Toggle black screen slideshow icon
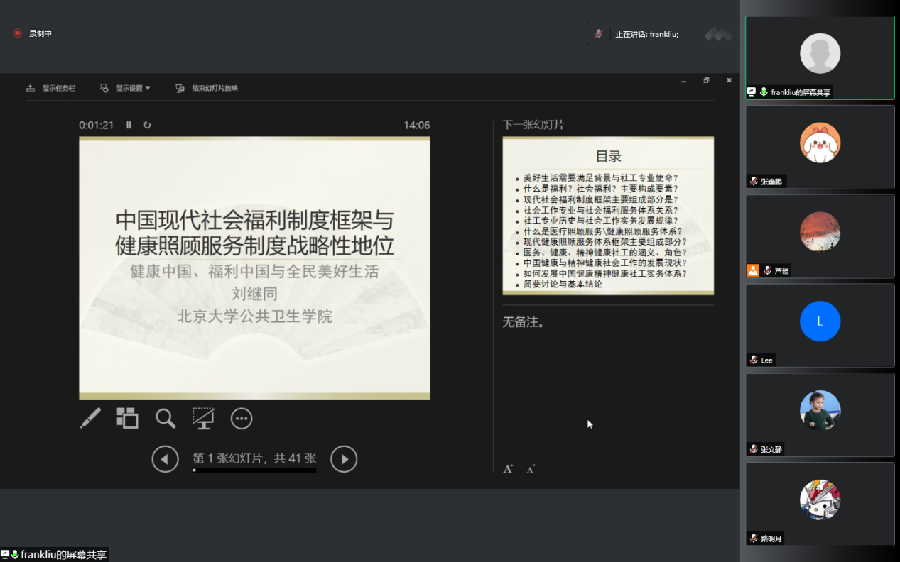 click(203, 419)
